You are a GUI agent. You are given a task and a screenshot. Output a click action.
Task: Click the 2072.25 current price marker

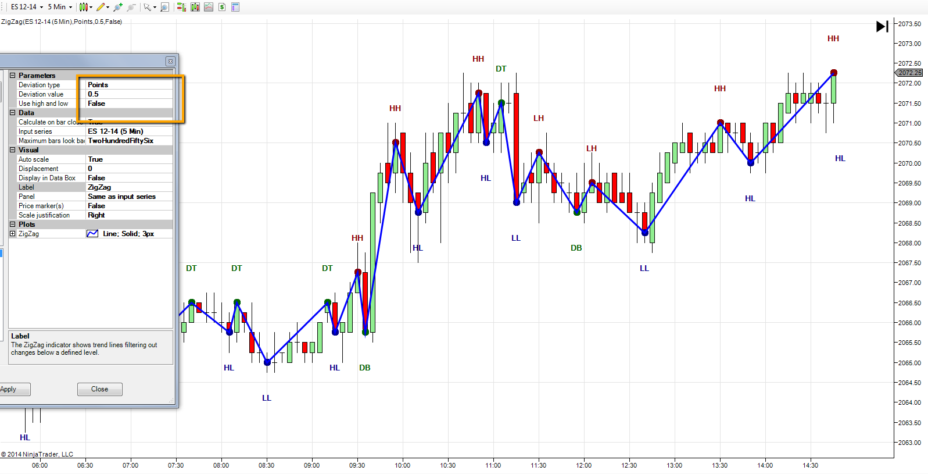tap(909, 73)
